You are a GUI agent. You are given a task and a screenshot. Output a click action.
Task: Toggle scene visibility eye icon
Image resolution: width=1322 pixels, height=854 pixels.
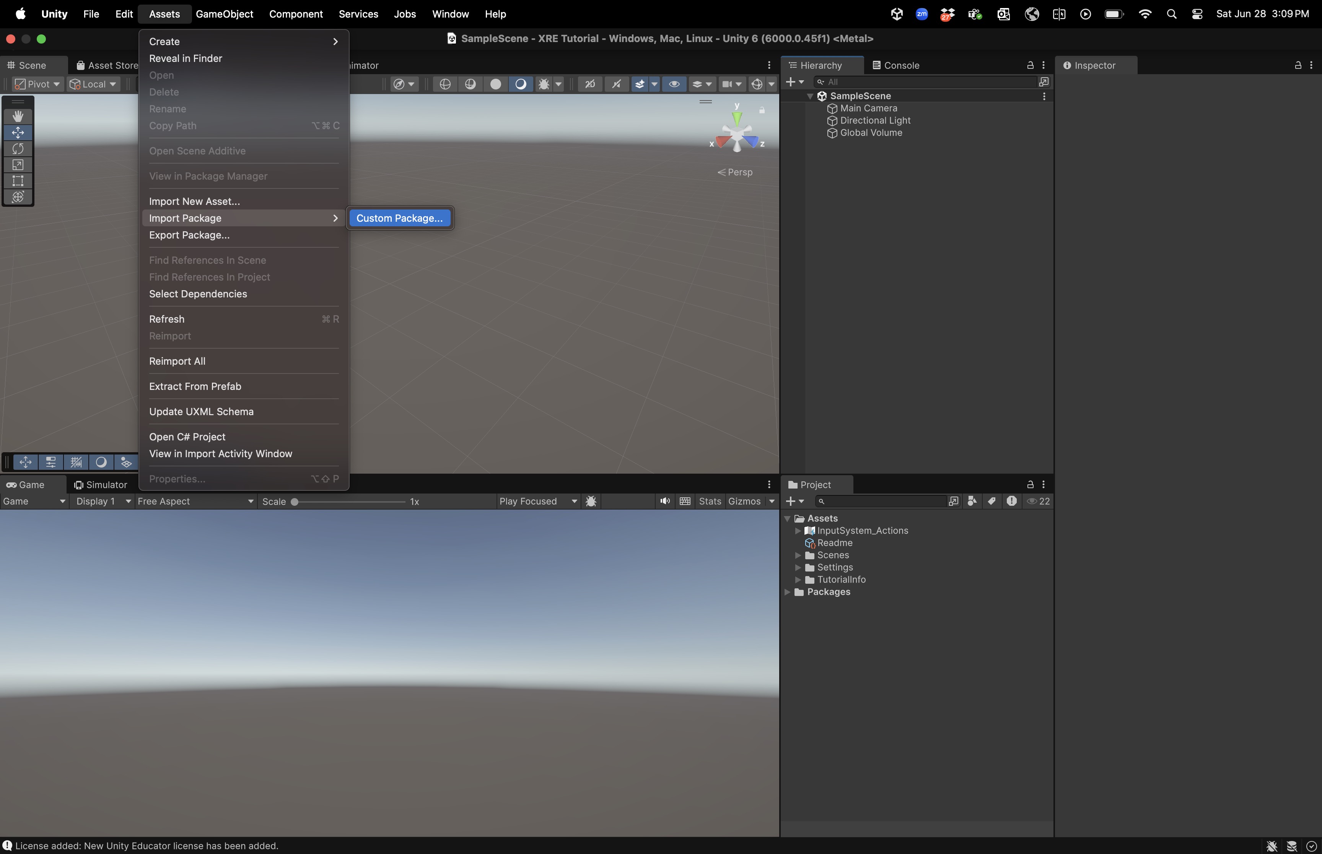674,84
